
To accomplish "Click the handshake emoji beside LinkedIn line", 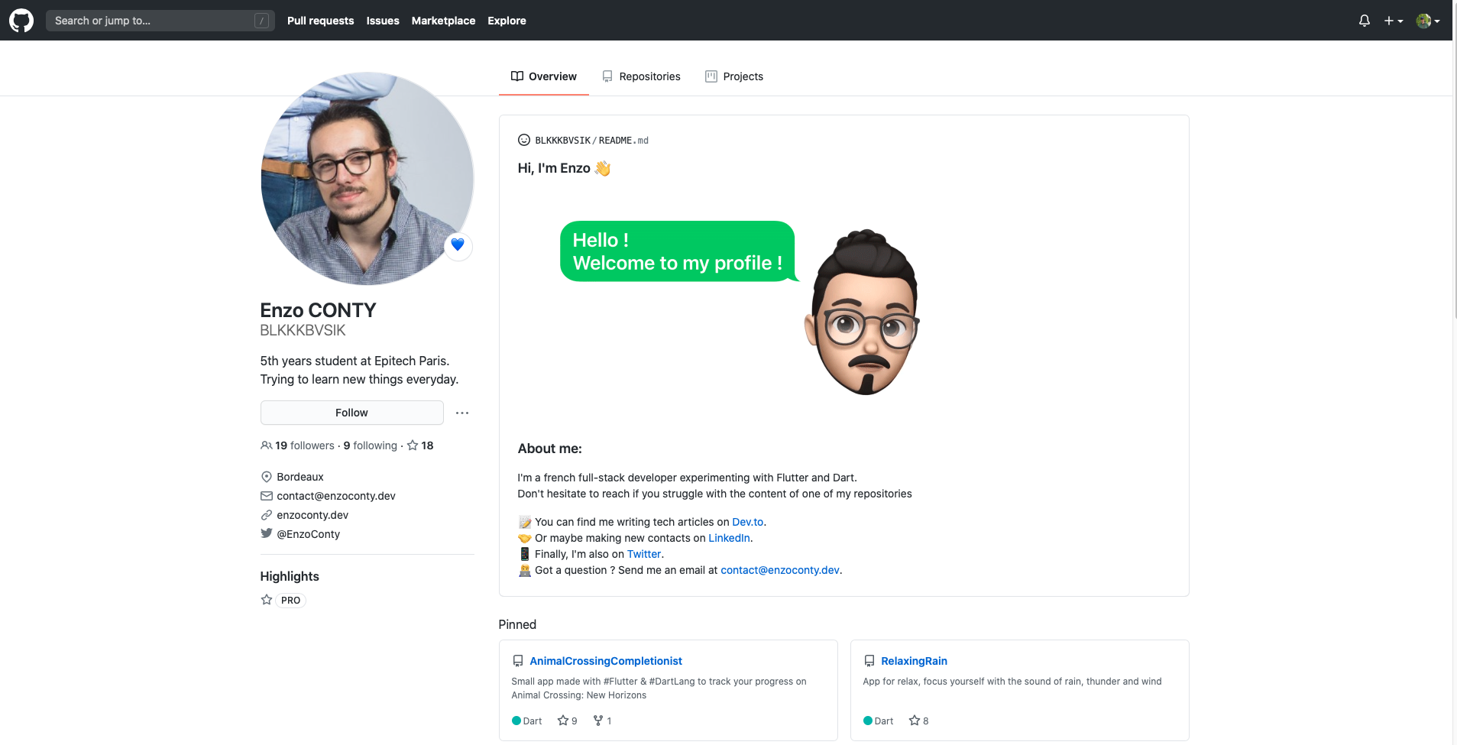I will point(525,538).
